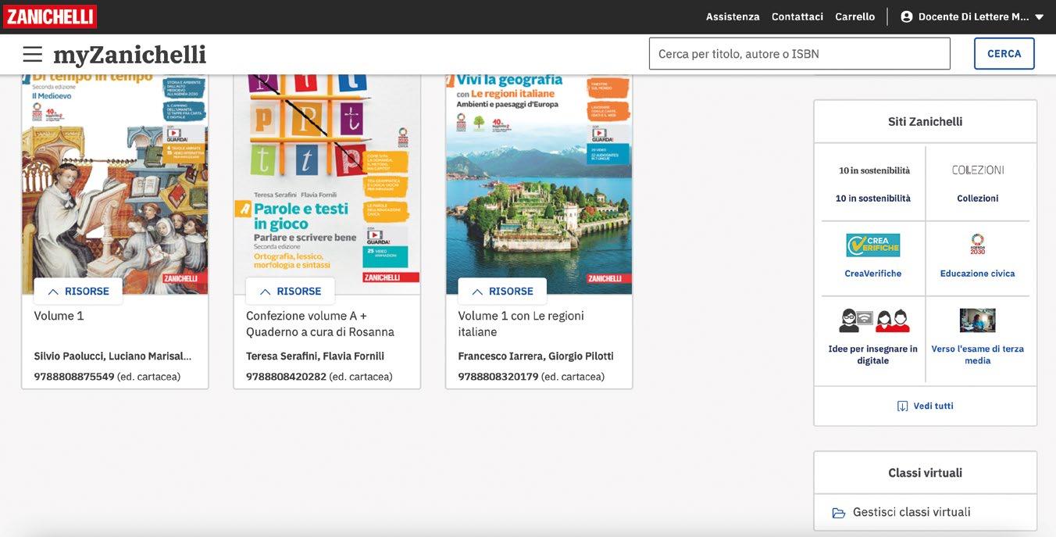Open the 10 in sostenibilità link
The height and width of the screenshot is (537, 1056).
pyautogui.click(x=873, y=199)
